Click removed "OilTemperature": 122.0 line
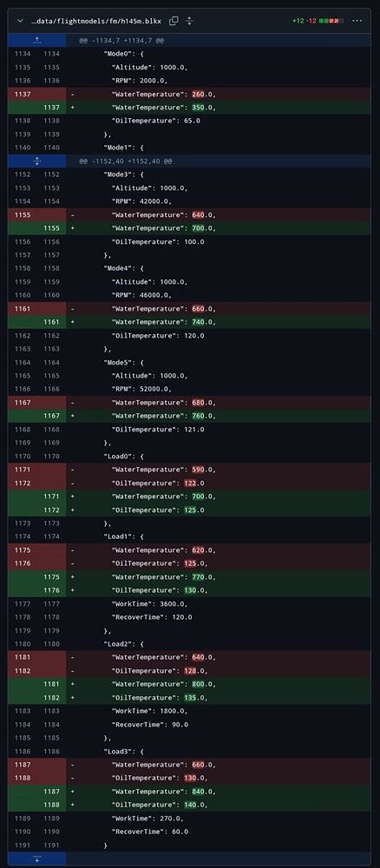Image resolution: width=380 pixels, height=868 pixels. [158, 483]
